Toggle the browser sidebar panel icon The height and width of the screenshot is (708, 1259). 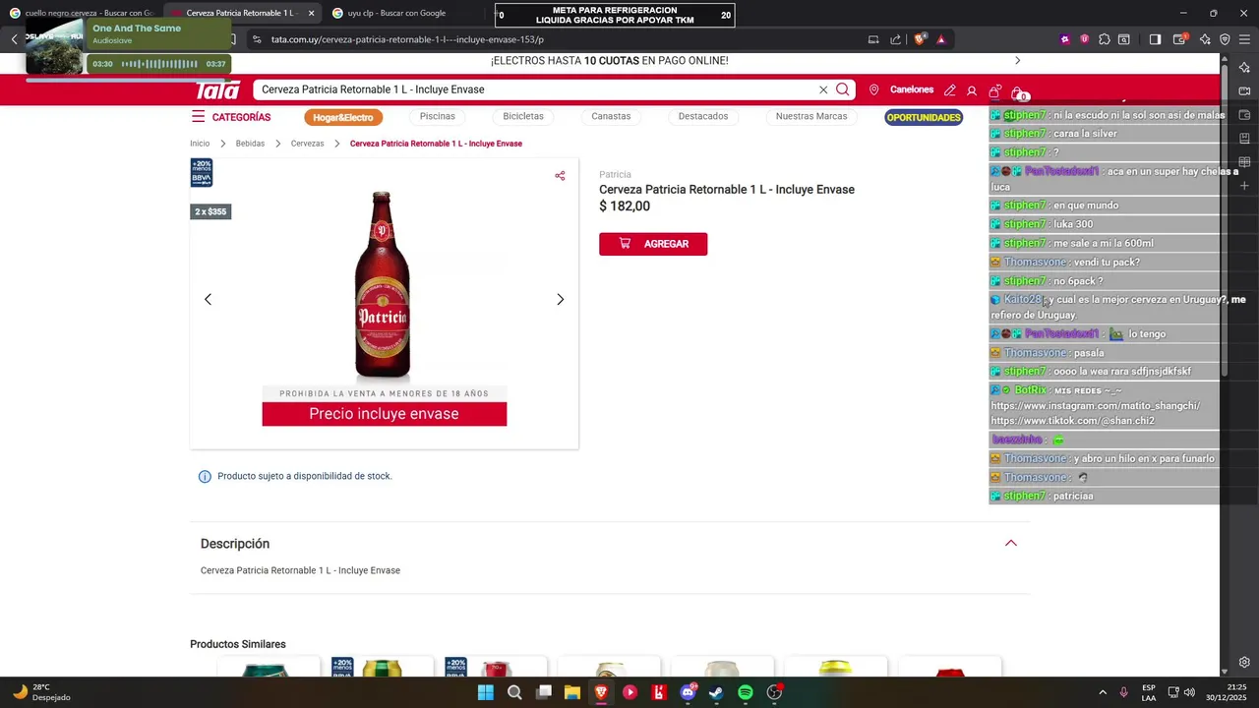(1155, 39)
